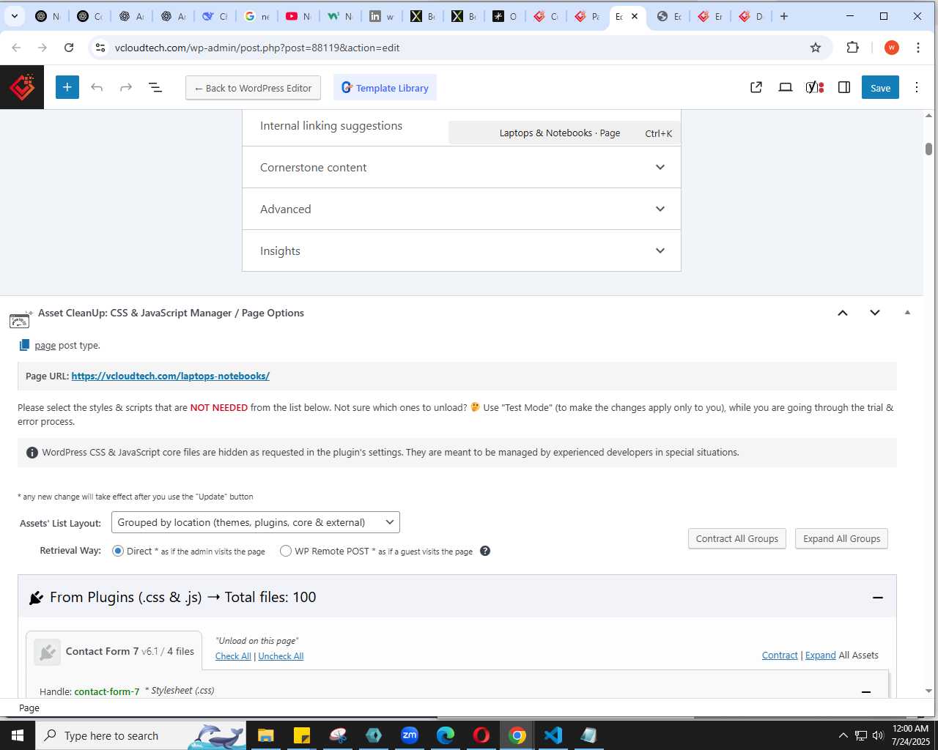
Task: Click the retrieval way help question icon
Action: 485,551
